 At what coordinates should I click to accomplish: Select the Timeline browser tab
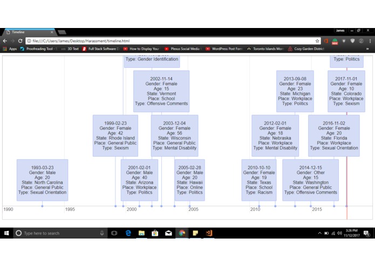29,32
